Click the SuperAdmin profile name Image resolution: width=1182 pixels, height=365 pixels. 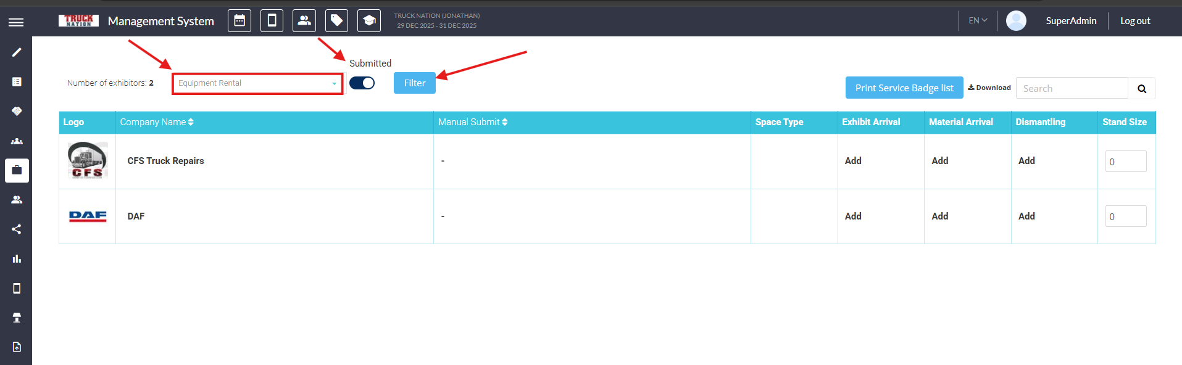point(1071,21)
